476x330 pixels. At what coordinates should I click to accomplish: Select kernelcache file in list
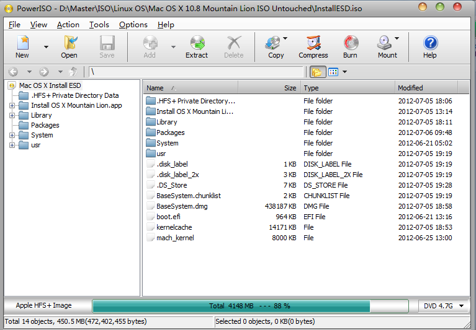point(174,227)
